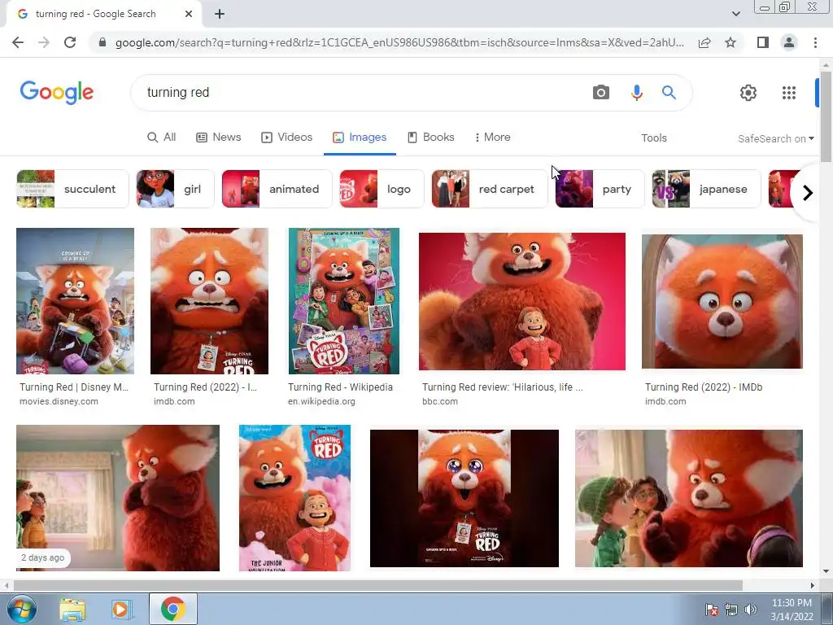Click the movies.disney.com source text

tap(59, 401)
